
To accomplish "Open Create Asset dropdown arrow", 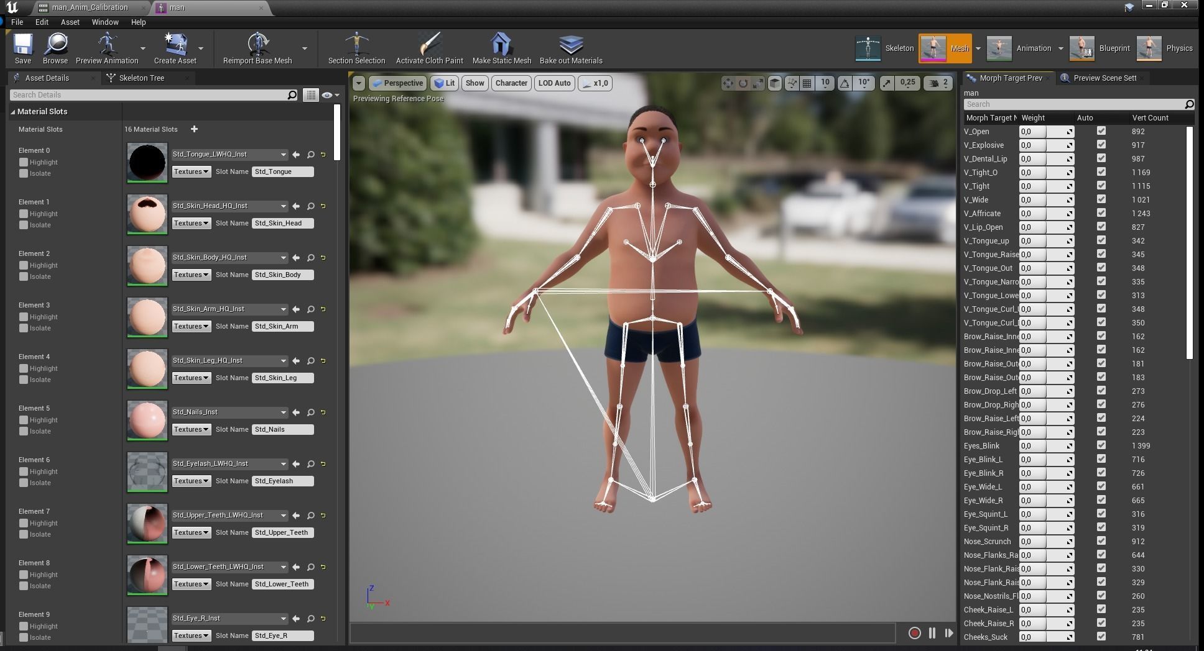I will 200,48.
